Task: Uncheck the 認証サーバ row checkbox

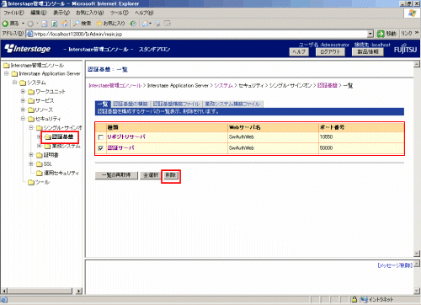Action: point(101,148)
